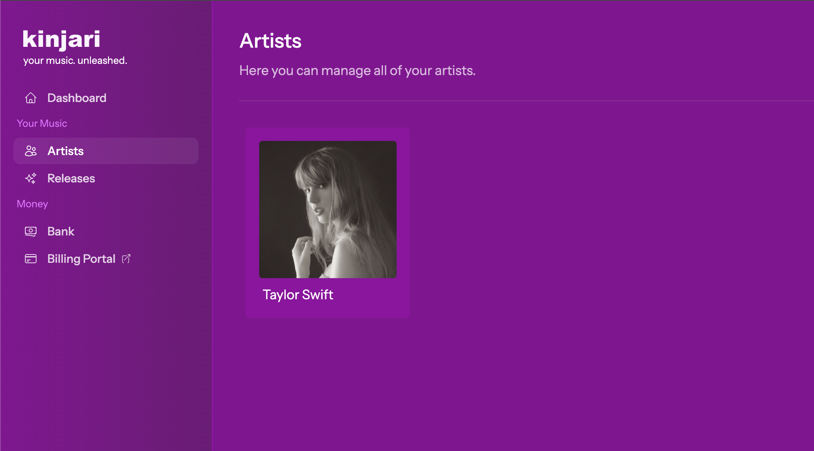Open the Bank page

point(106,231)
